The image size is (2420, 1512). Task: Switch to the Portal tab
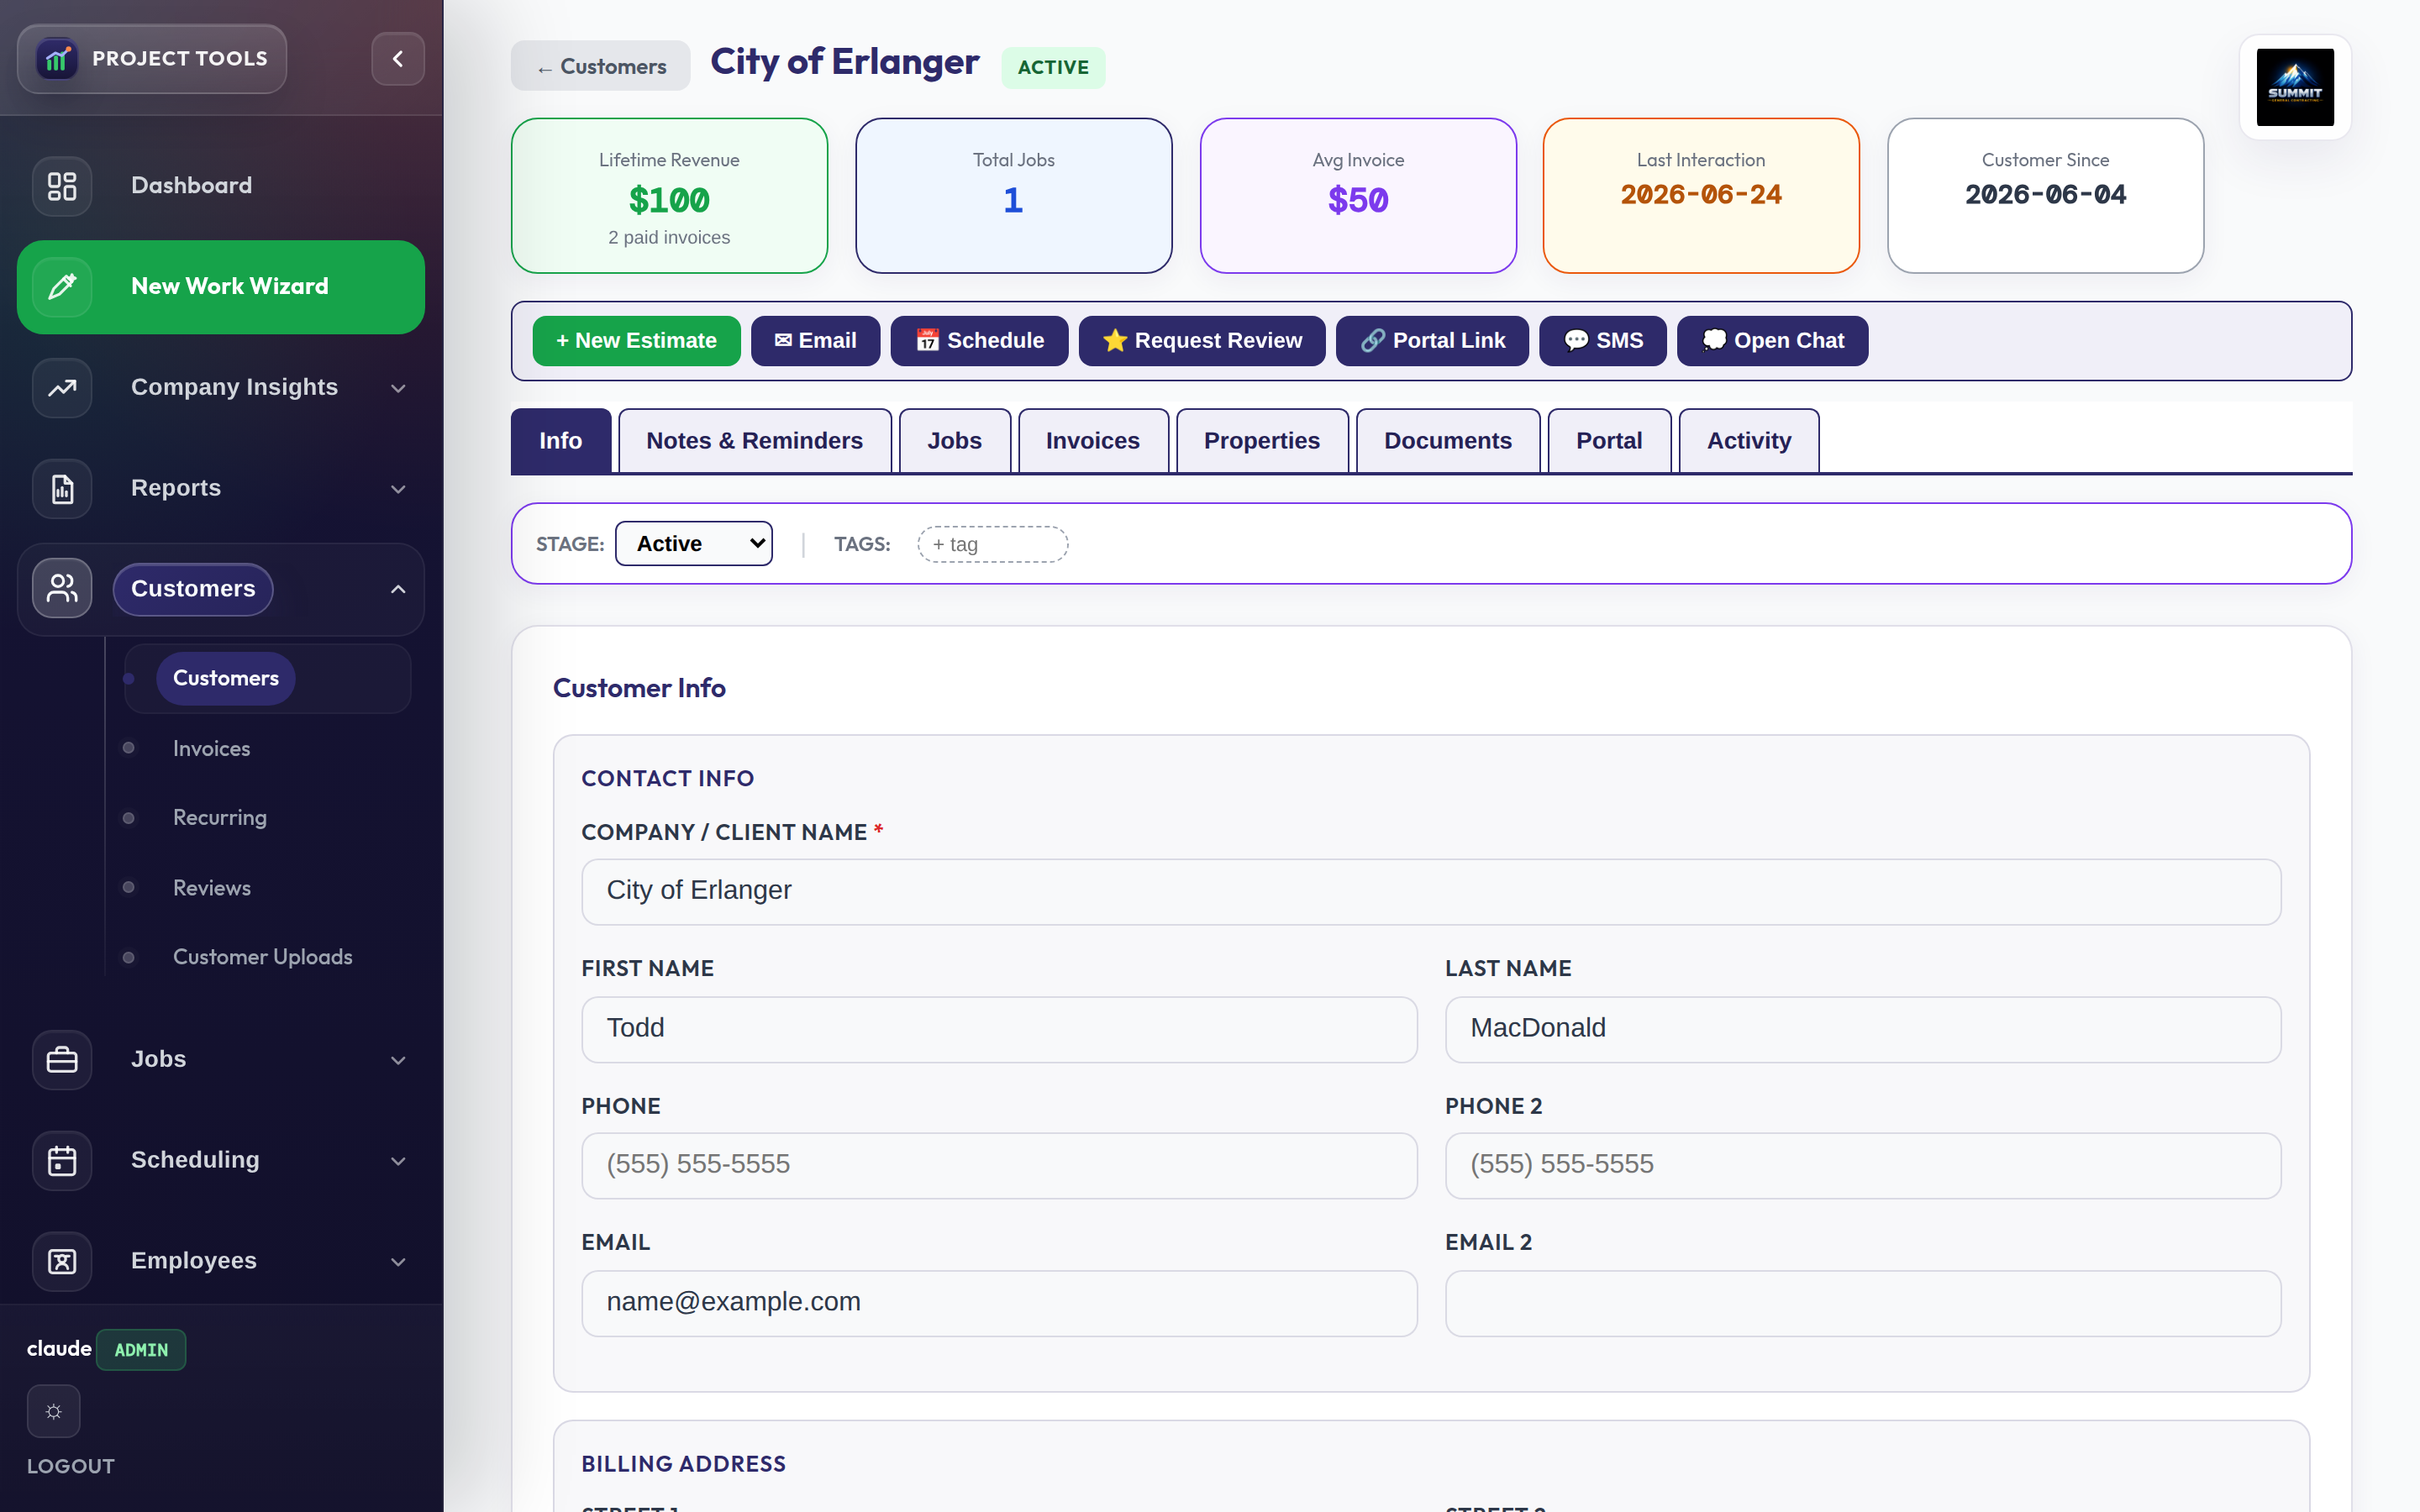pos(1609,441)
